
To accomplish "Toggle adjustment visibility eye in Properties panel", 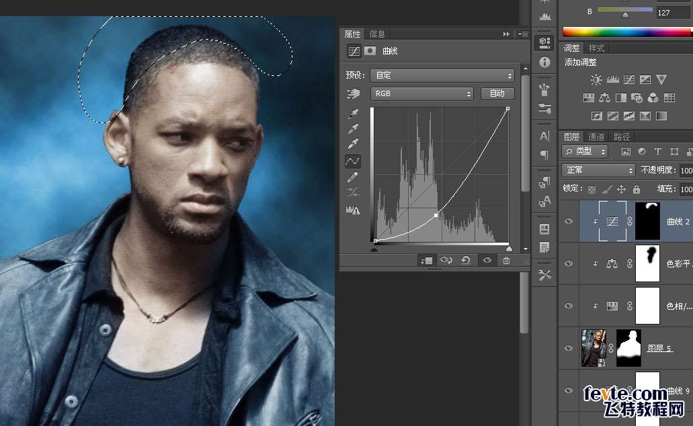I will pyautogui.click(x=487, y=261).
